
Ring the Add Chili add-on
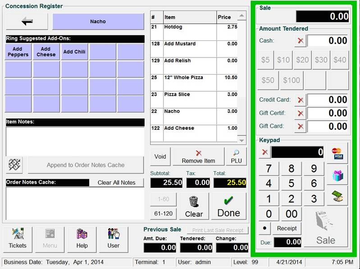click(x=74, y=52)
